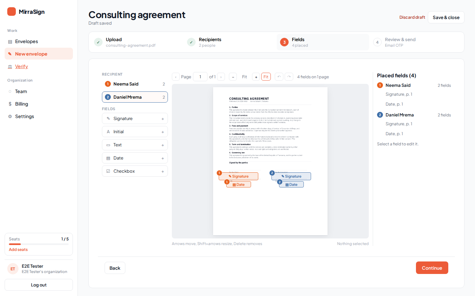Zoom out with the minus button

click(233, 77)
